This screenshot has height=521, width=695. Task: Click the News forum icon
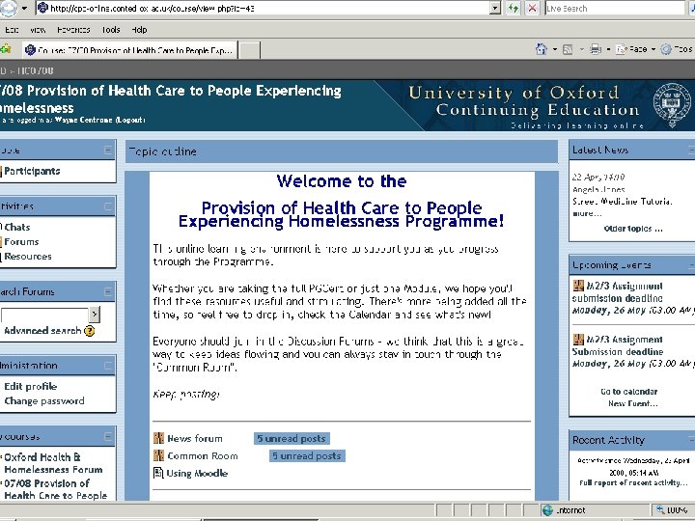click(158, 438)
